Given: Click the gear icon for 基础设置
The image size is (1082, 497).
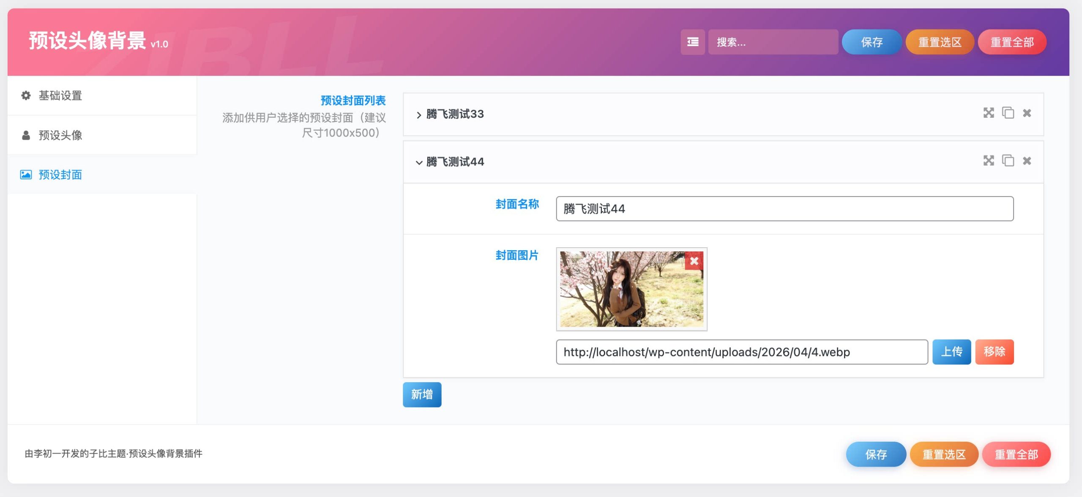Looking at the screenshot, I should pyautogui.click(x=26, y=95).
